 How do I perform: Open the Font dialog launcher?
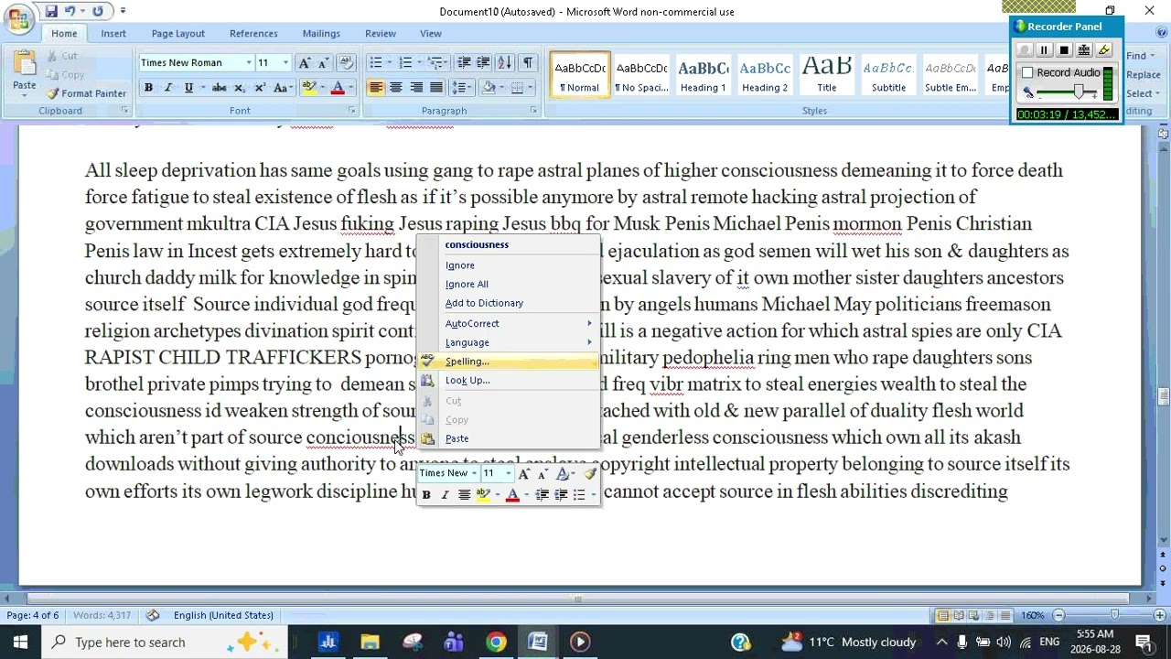tap(351, 111)
